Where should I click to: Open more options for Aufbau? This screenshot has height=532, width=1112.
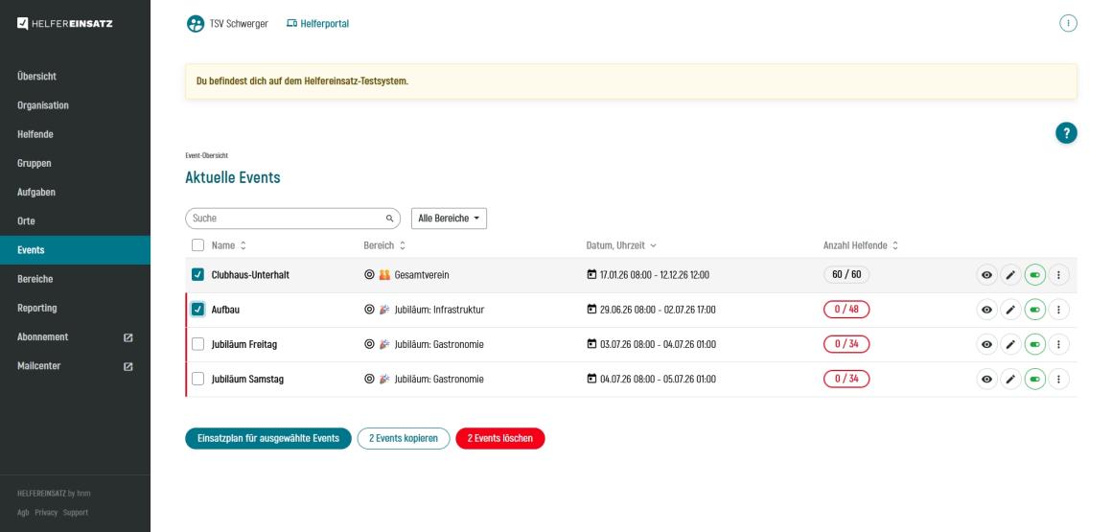pos(1058,310)
